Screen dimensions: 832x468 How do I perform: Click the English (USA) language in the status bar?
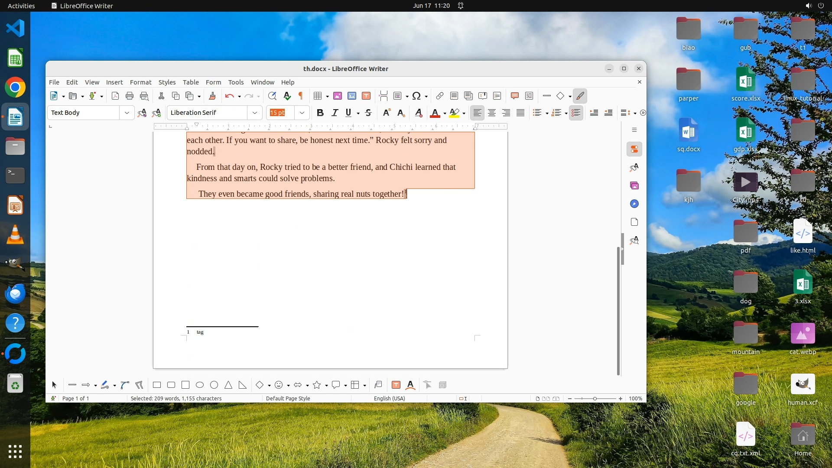click(389, 399)
